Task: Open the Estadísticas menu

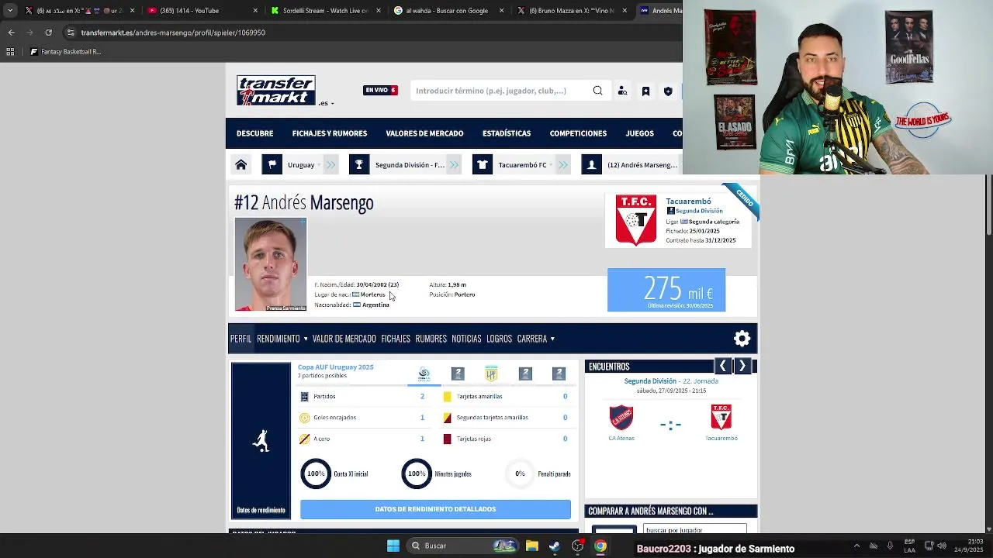Action: pos(507,133)
